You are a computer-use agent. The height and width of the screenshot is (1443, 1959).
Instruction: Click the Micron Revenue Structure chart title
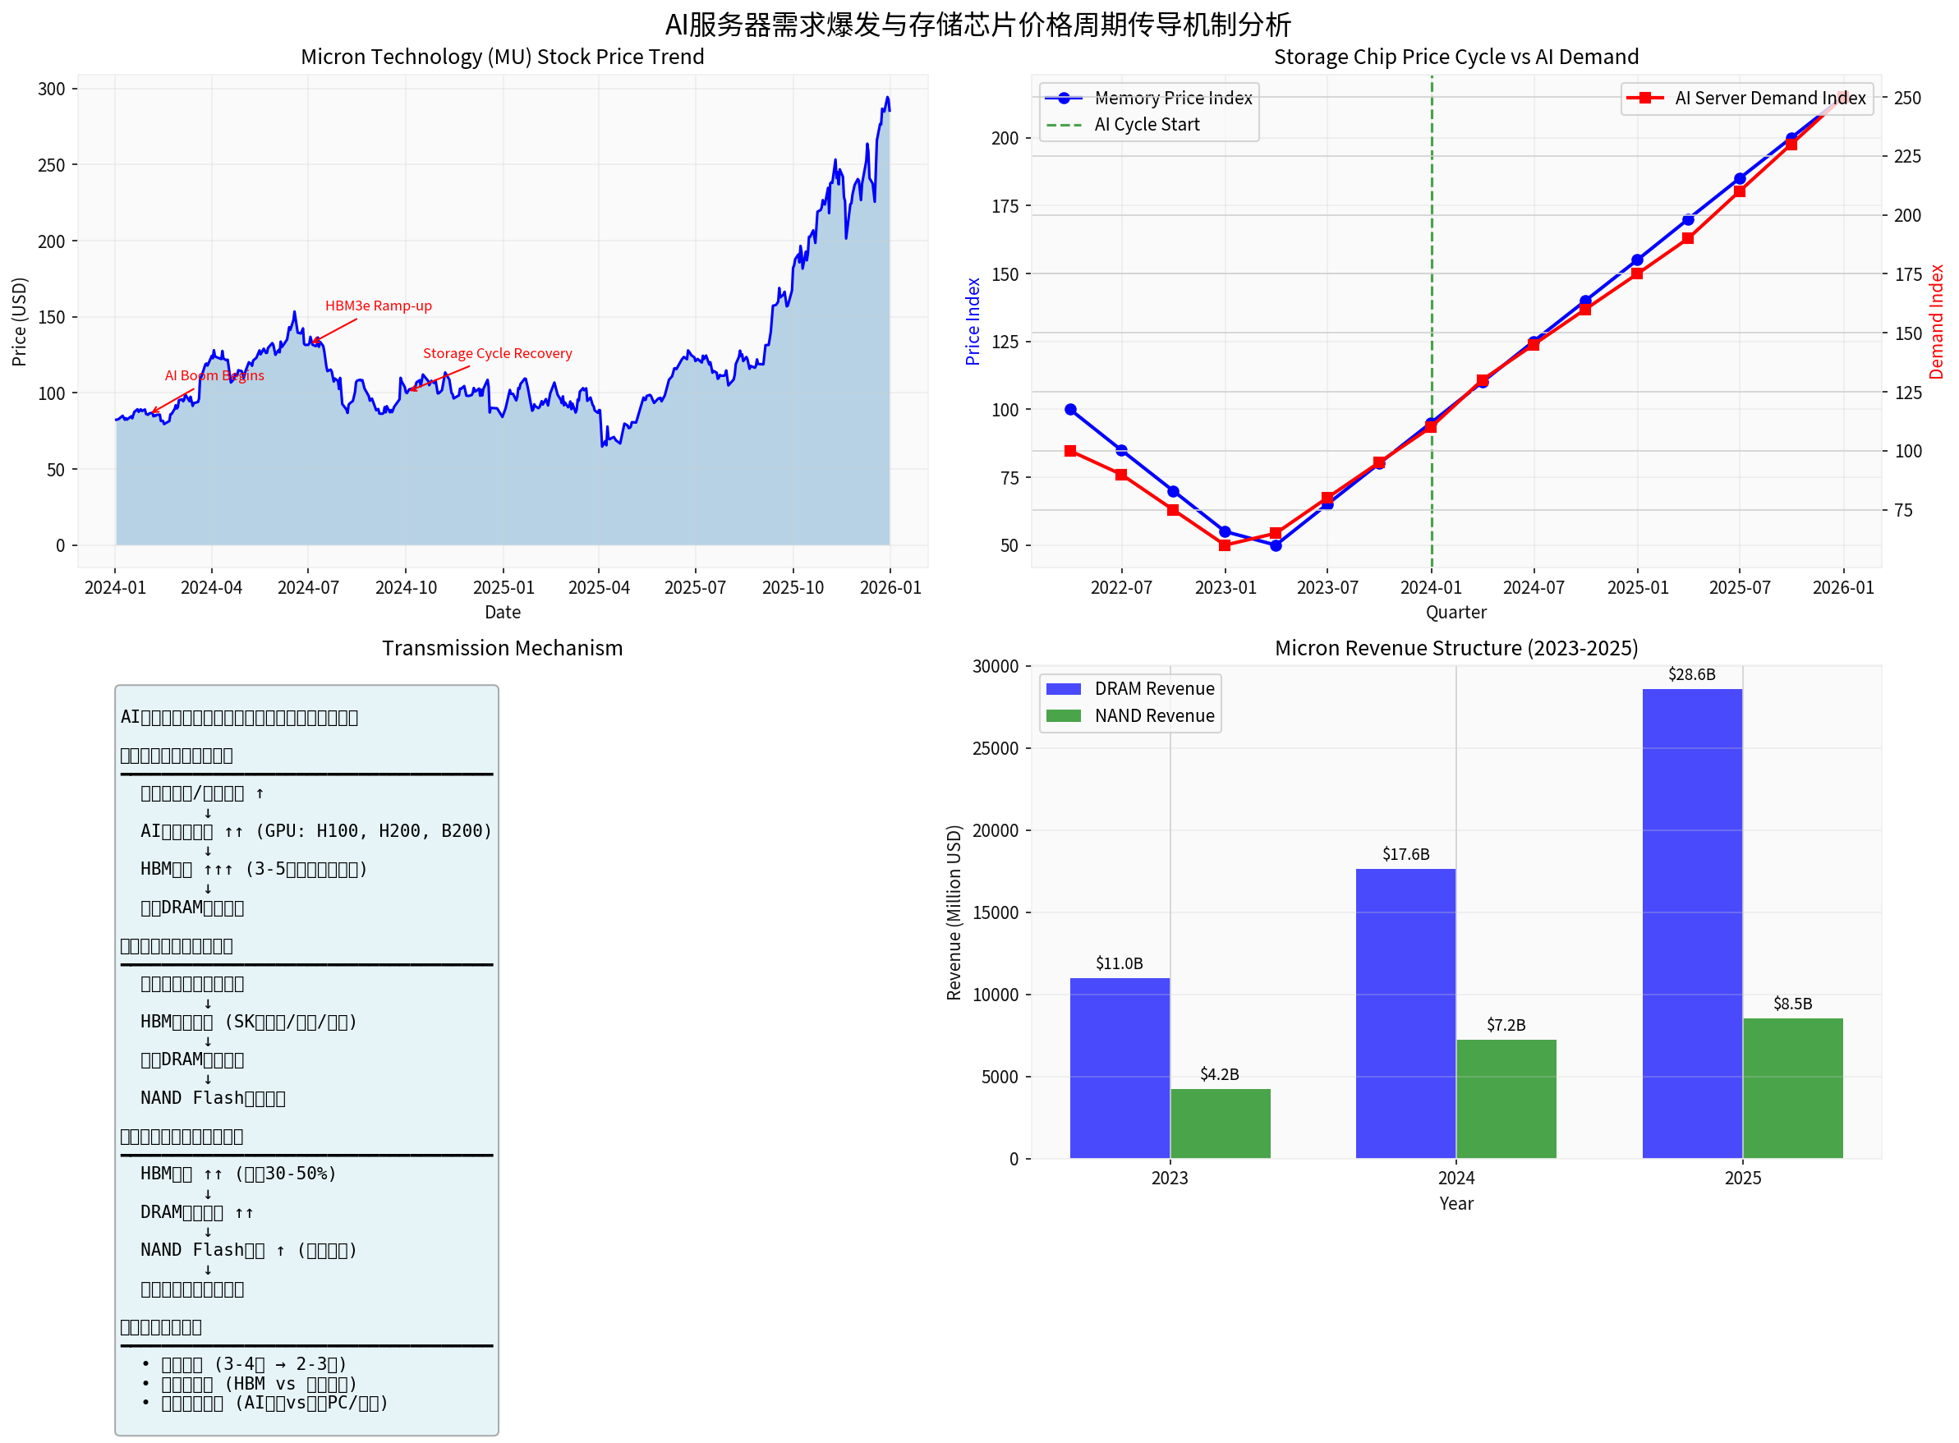pos(1456,648)
